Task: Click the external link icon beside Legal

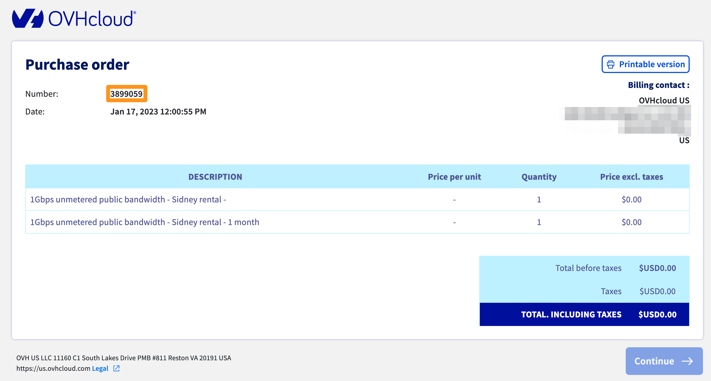Action: point(117,368)
